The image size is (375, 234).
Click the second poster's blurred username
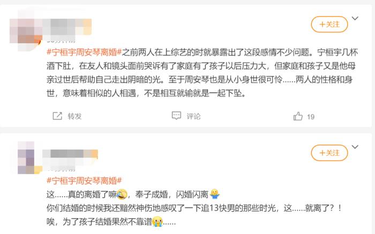[70, 154]
